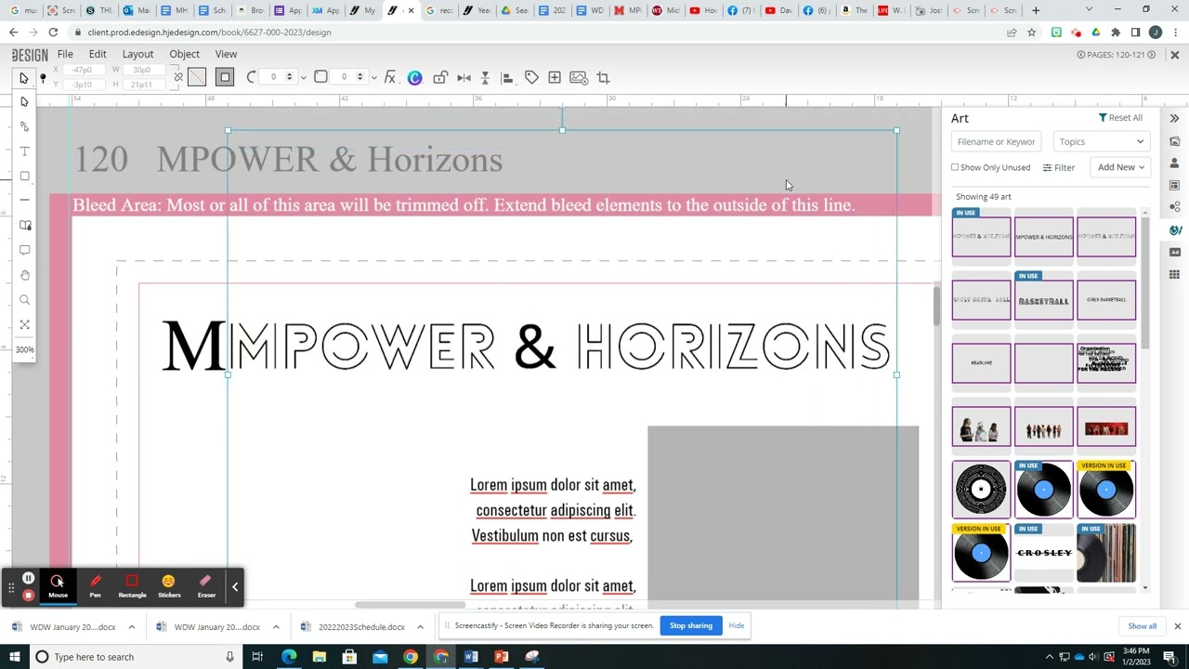Open the File menu

[65, 54]
